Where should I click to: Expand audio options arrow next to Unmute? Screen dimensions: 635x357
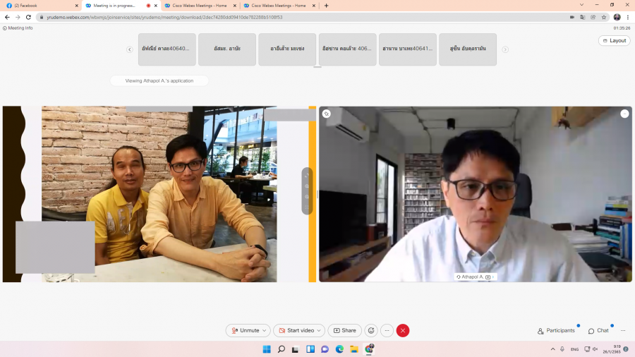click(265, 330)
